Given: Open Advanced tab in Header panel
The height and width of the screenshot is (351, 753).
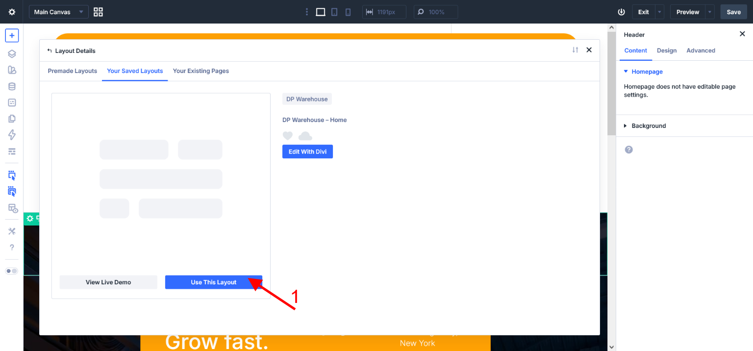Looking at the screenshot, I should coord(701,50).
